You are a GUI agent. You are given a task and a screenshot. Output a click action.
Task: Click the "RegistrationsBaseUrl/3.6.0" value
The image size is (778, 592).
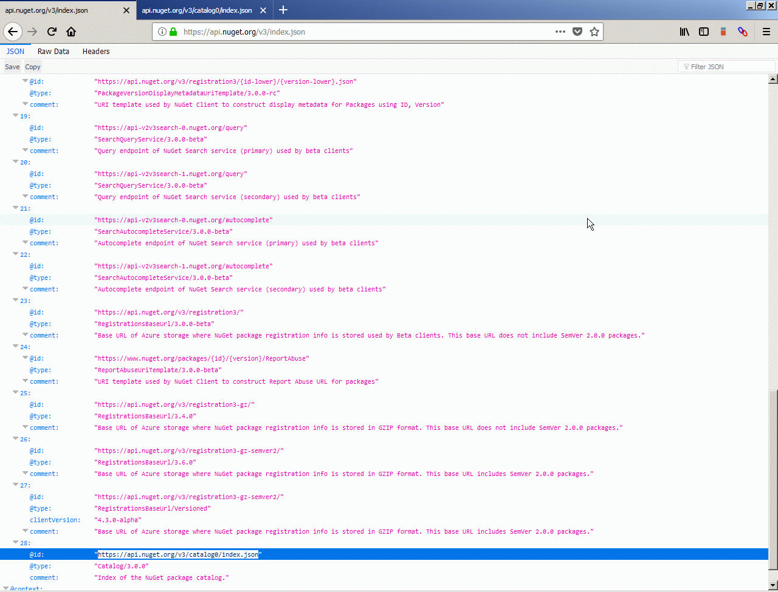point(145,462)
